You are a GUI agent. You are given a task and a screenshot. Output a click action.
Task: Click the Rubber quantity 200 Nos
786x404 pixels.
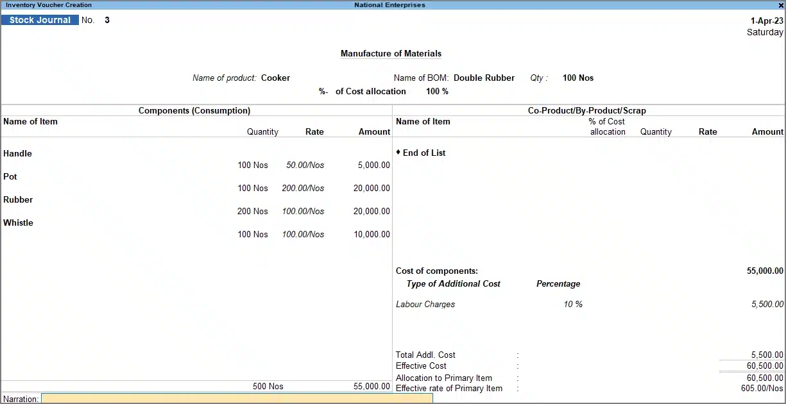pos(252,211)
